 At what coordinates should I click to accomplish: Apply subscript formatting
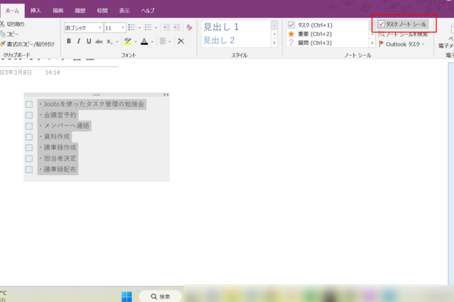click(x=109, y=42)
